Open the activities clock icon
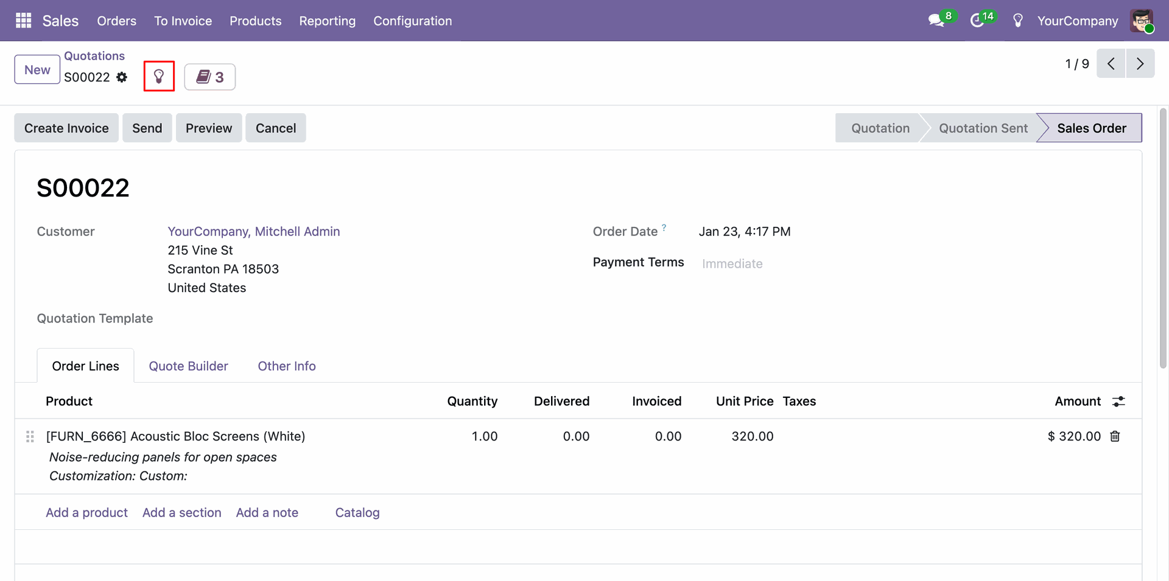Image resolution: width=1169 pixels, height=581 pixels. coord(977,21)
